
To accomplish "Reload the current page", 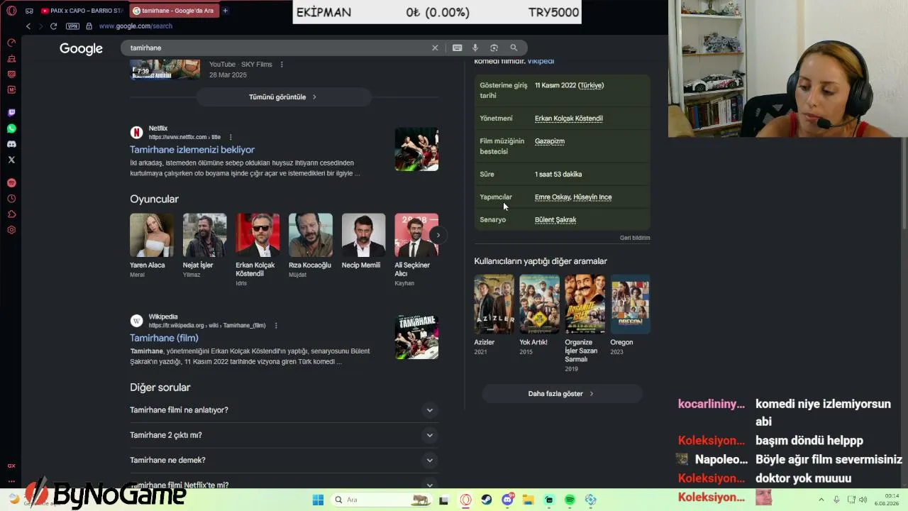I will point(53,26).
